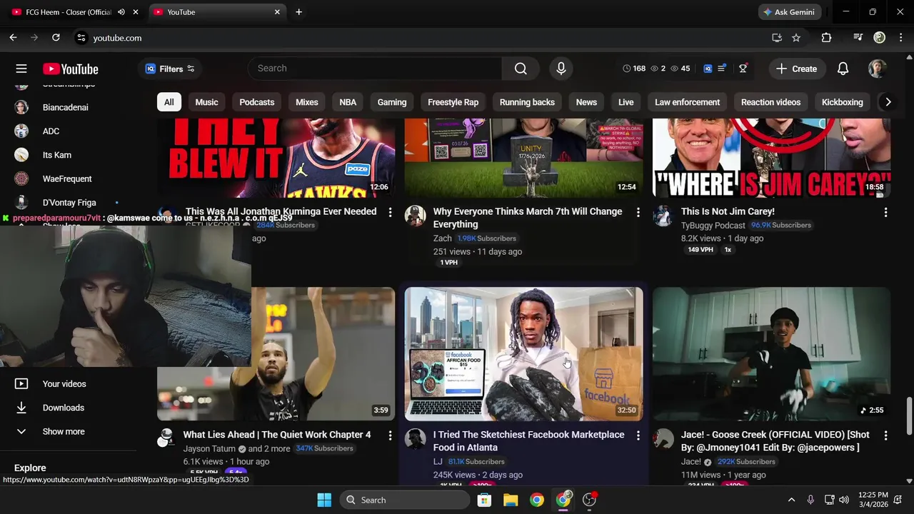Open Jayson Tatum channel link
The height and width of the screenshot is (514, 914).
click(209, 448)
